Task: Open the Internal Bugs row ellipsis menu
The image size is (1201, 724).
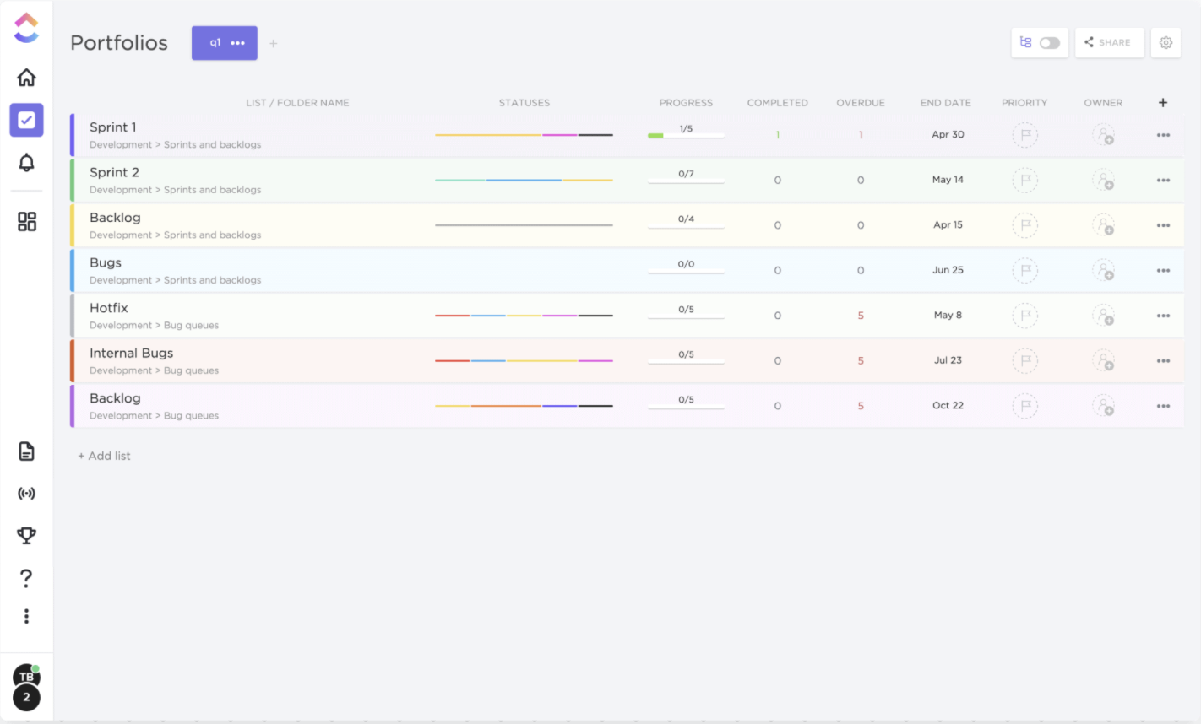Action: pos(1163,361)
